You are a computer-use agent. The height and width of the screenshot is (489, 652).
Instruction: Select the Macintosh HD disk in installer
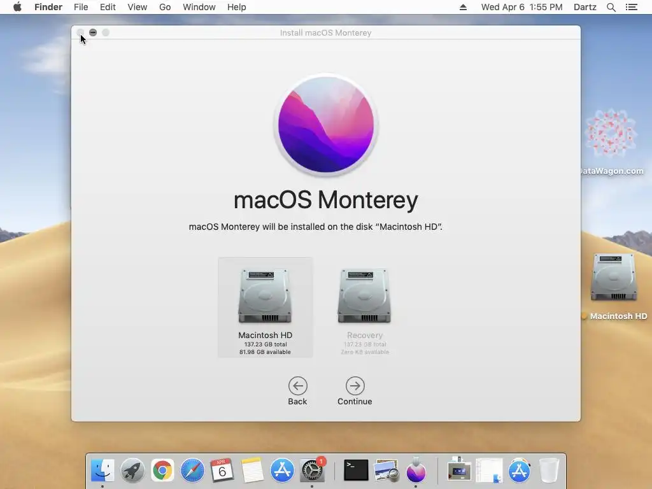point(266,308)
